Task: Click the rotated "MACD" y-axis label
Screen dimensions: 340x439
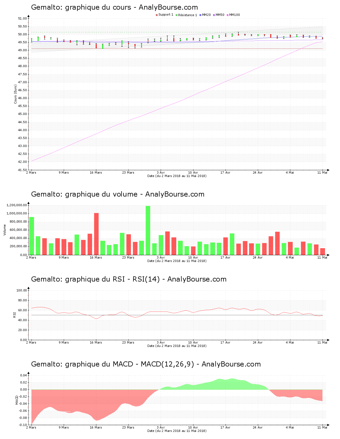Action: tap(17, 400)
